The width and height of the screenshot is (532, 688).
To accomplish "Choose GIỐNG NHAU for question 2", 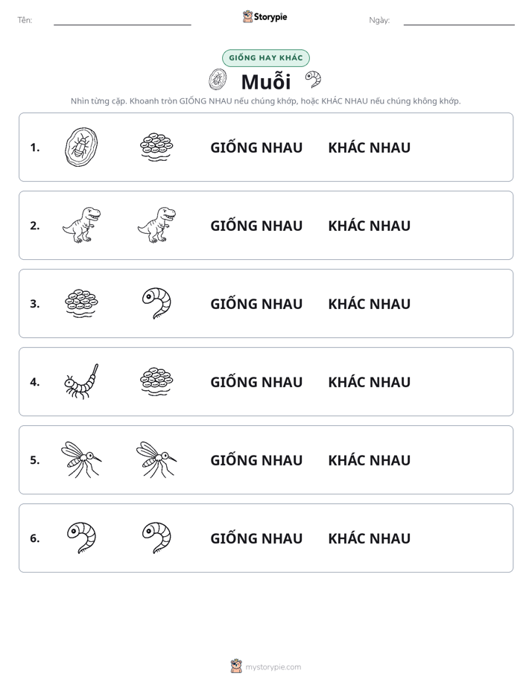I will [256, 226].
